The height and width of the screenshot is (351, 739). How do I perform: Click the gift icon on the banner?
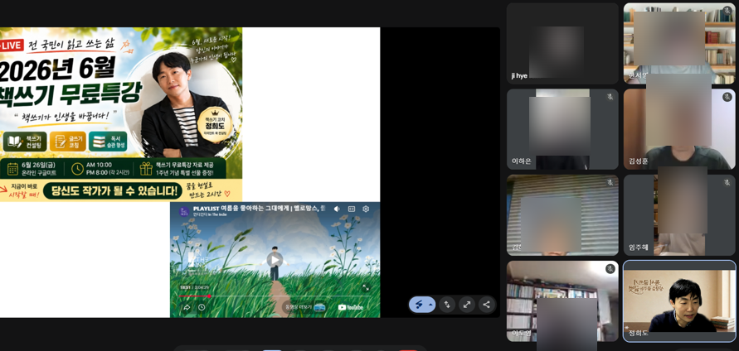click(x=146, y=169)
